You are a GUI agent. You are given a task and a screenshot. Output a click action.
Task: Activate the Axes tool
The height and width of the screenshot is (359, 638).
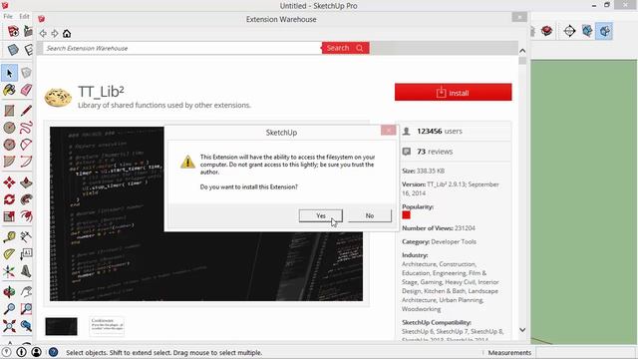point(9,271)
